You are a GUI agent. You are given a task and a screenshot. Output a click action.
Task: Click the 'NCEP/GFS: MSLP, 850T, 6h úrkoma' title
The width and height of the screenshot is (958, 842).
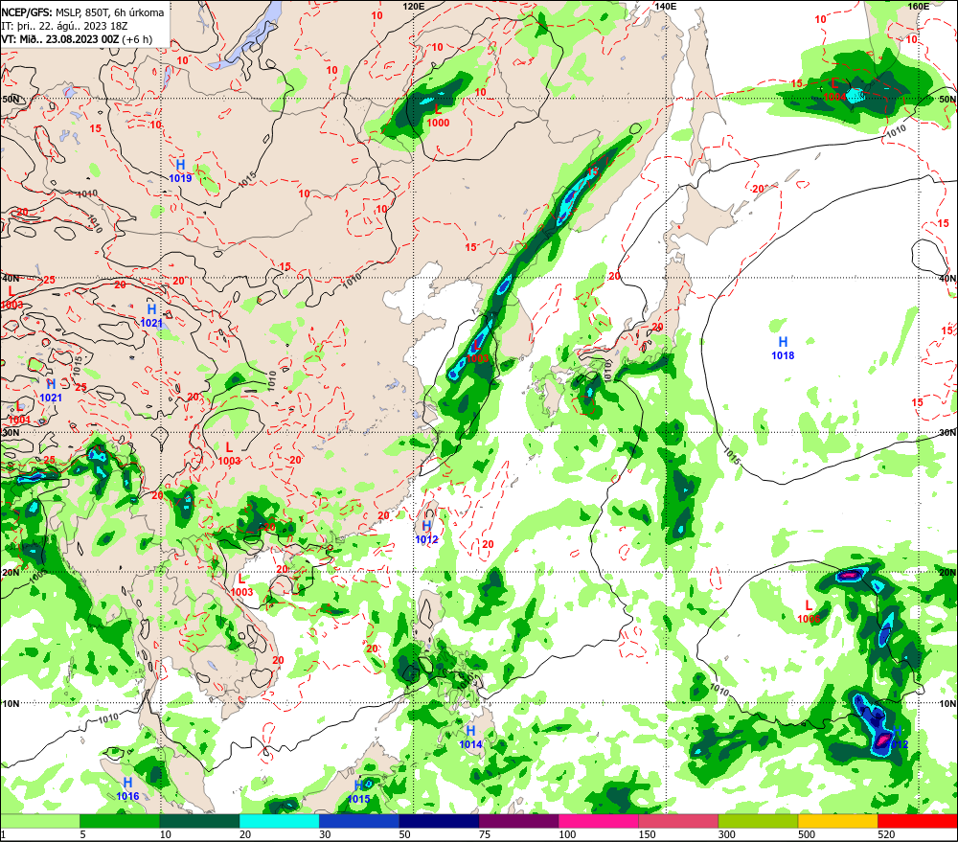pos(82,12)
